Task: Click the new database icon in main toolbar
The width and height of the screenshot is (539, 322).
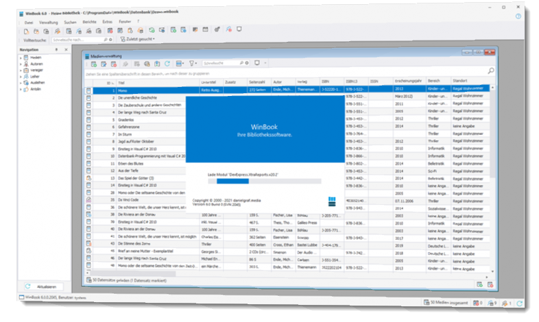Action: coord(27,32)
